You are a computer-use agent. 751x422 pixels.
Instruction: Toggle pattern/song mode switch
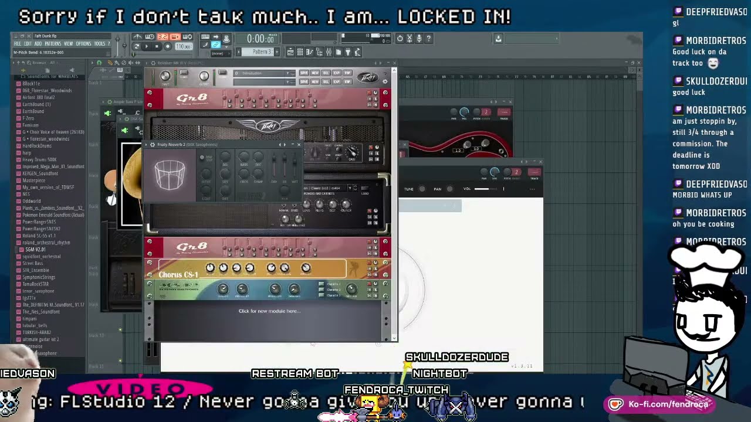[136, 46]
